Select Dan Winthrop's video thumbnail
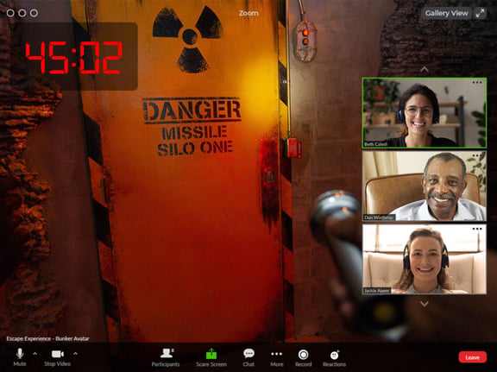497x372 pixels. pyautogui.click(x=425, y=186)
